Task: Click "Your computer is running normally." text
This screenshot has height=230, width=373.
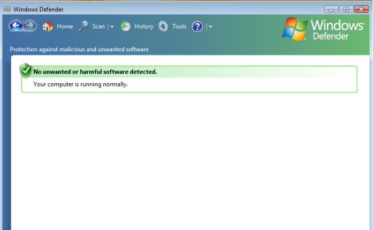Action: tap(80, 84)
